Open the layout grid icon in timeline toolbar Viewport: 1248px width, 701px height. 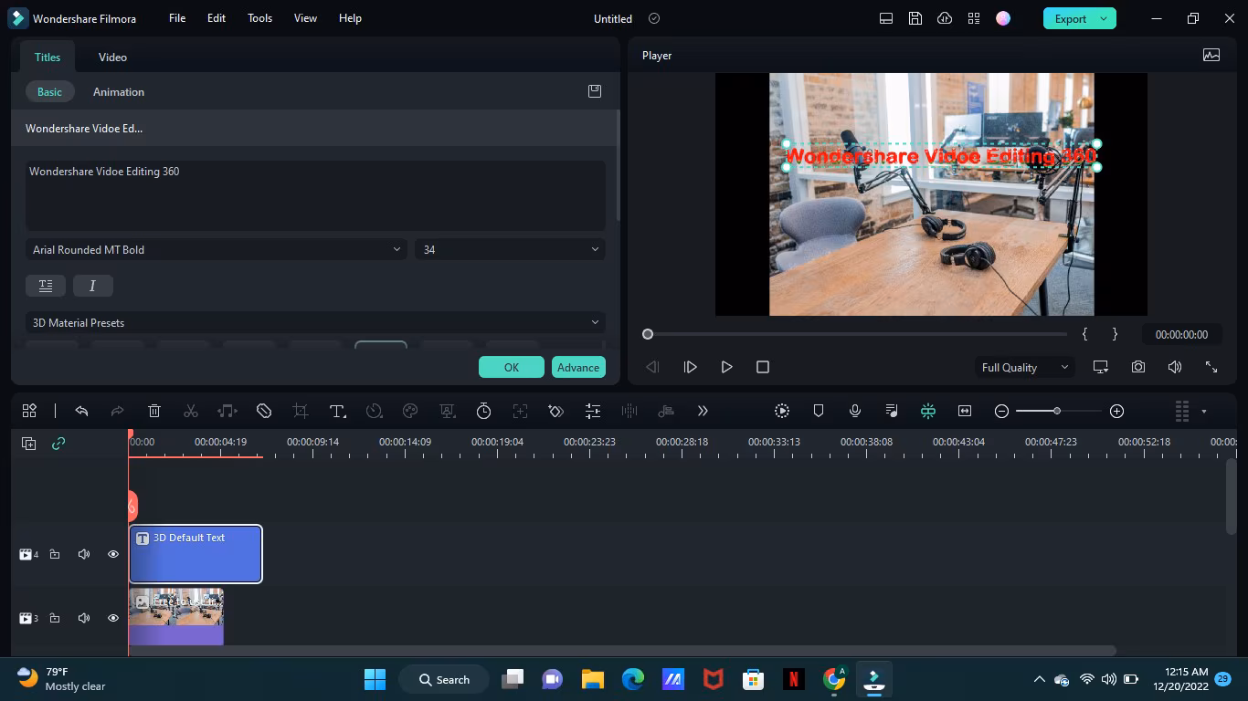(29, 411)
